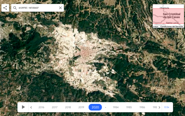Go to previous years with left chevron
The image size is (185, 116).
click(x=31, y=107)
